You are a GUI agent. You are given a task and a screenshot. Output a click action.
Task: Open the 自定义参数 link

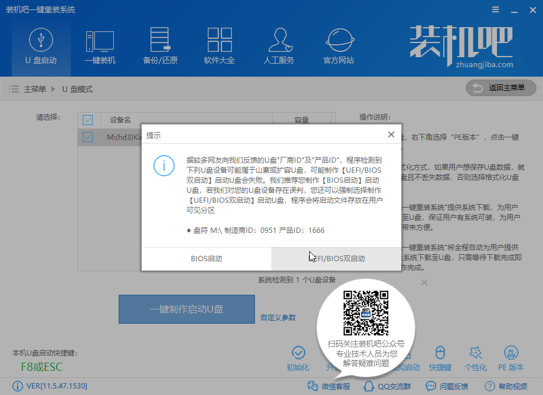click(x=279, y=317)
